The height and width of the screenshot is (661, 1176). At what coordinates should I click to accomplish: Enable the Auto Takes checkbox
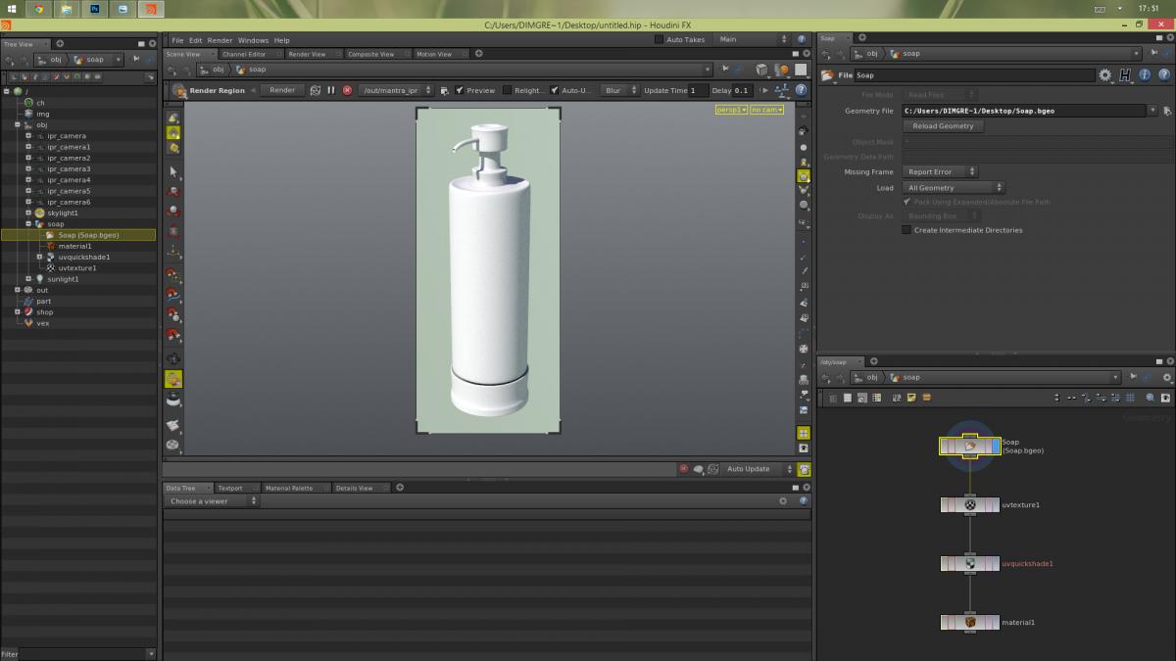click(x=660, y=39)
